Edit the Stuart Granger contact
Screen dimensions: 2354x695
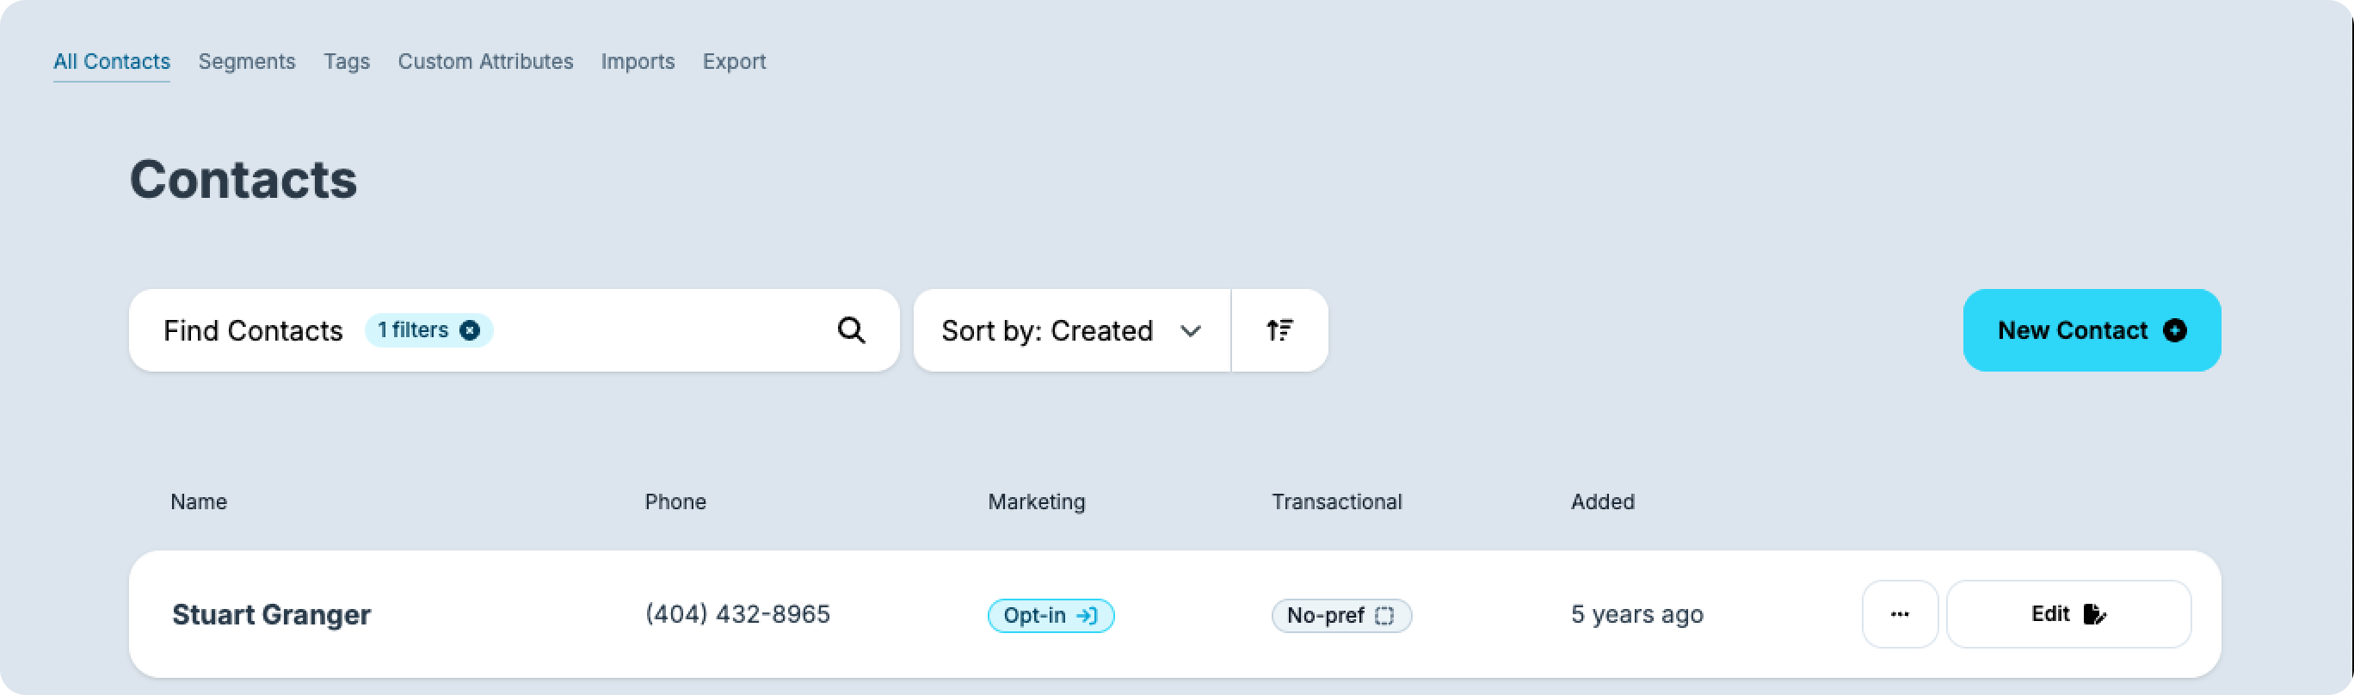pos(2068,615)
